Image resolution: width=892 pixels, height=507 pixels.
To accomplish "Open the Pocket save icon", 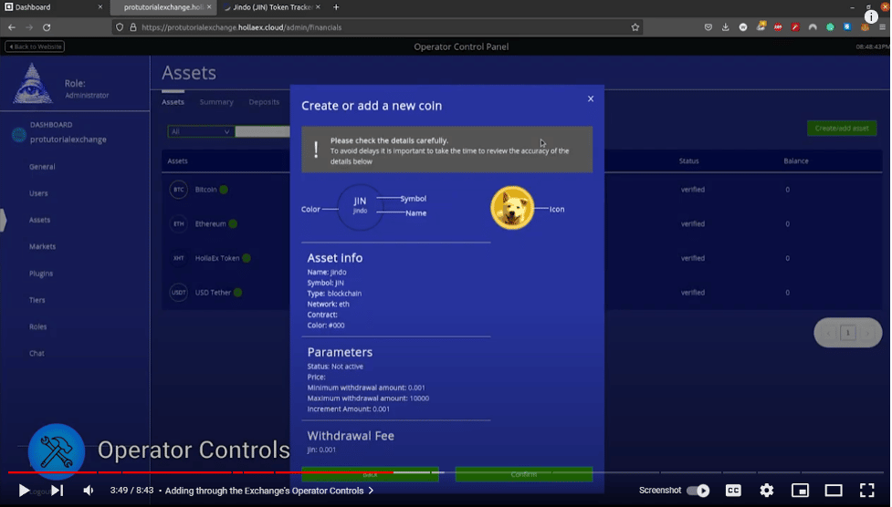I will pos(708,27).
